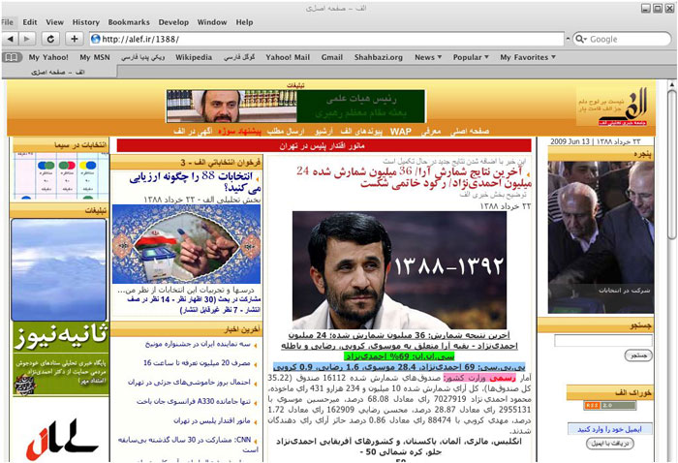
Task: Open the Window menu
Action: [212, 22]
